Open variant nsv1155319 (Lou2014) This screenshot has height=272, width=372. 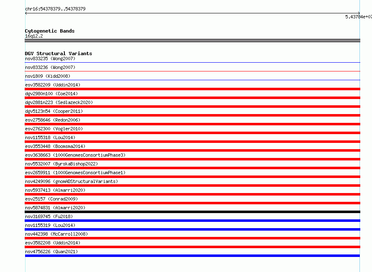click(50, 225)
